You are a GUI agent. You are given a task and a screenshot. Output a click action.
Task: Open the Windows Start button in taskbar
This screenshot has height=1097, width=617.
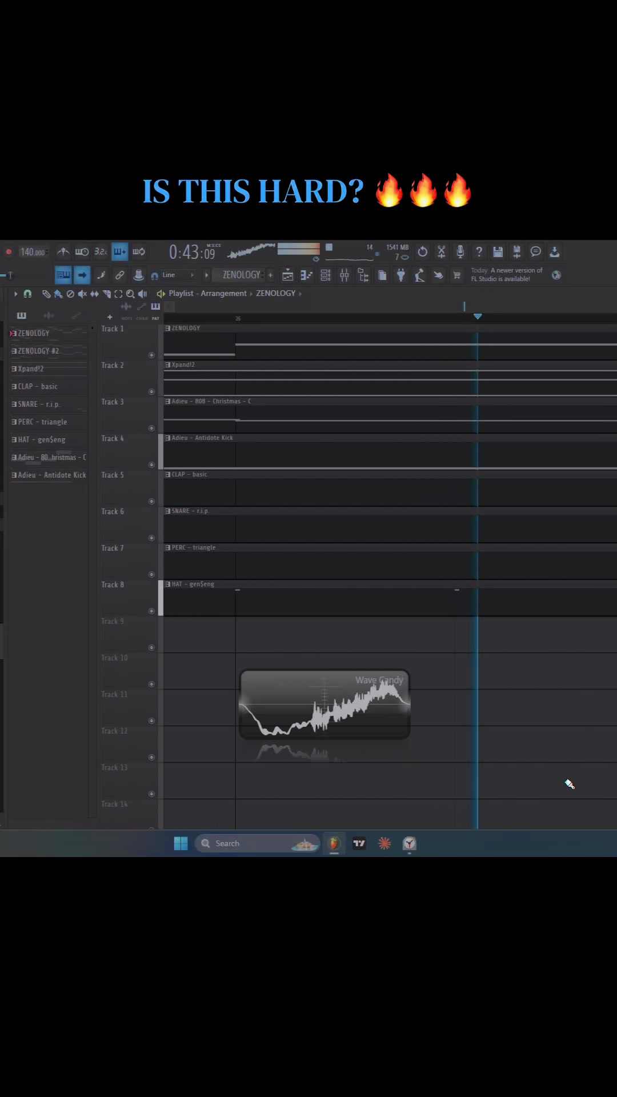[x=181, y=843]
